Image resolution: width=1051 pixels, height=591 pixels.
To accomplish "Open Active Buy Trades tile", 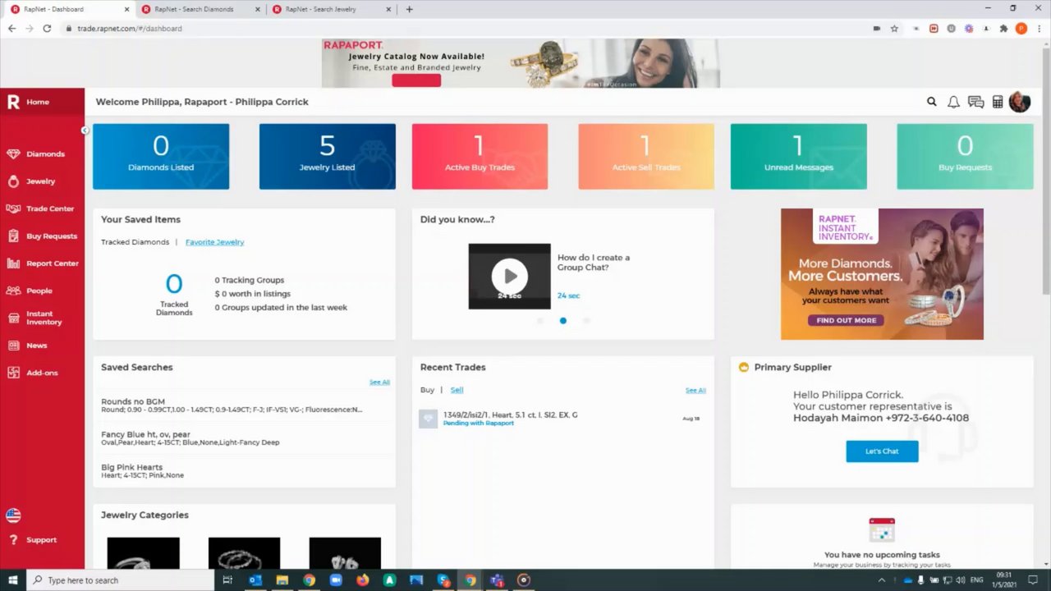I will tap(480, 157).
